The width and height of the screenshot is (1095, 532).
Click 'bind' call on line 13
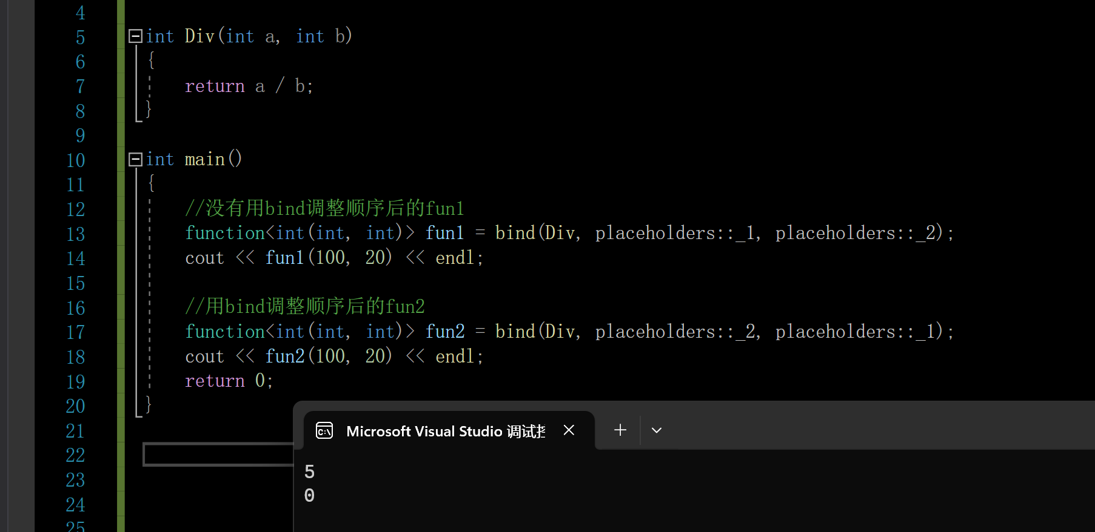515,233
